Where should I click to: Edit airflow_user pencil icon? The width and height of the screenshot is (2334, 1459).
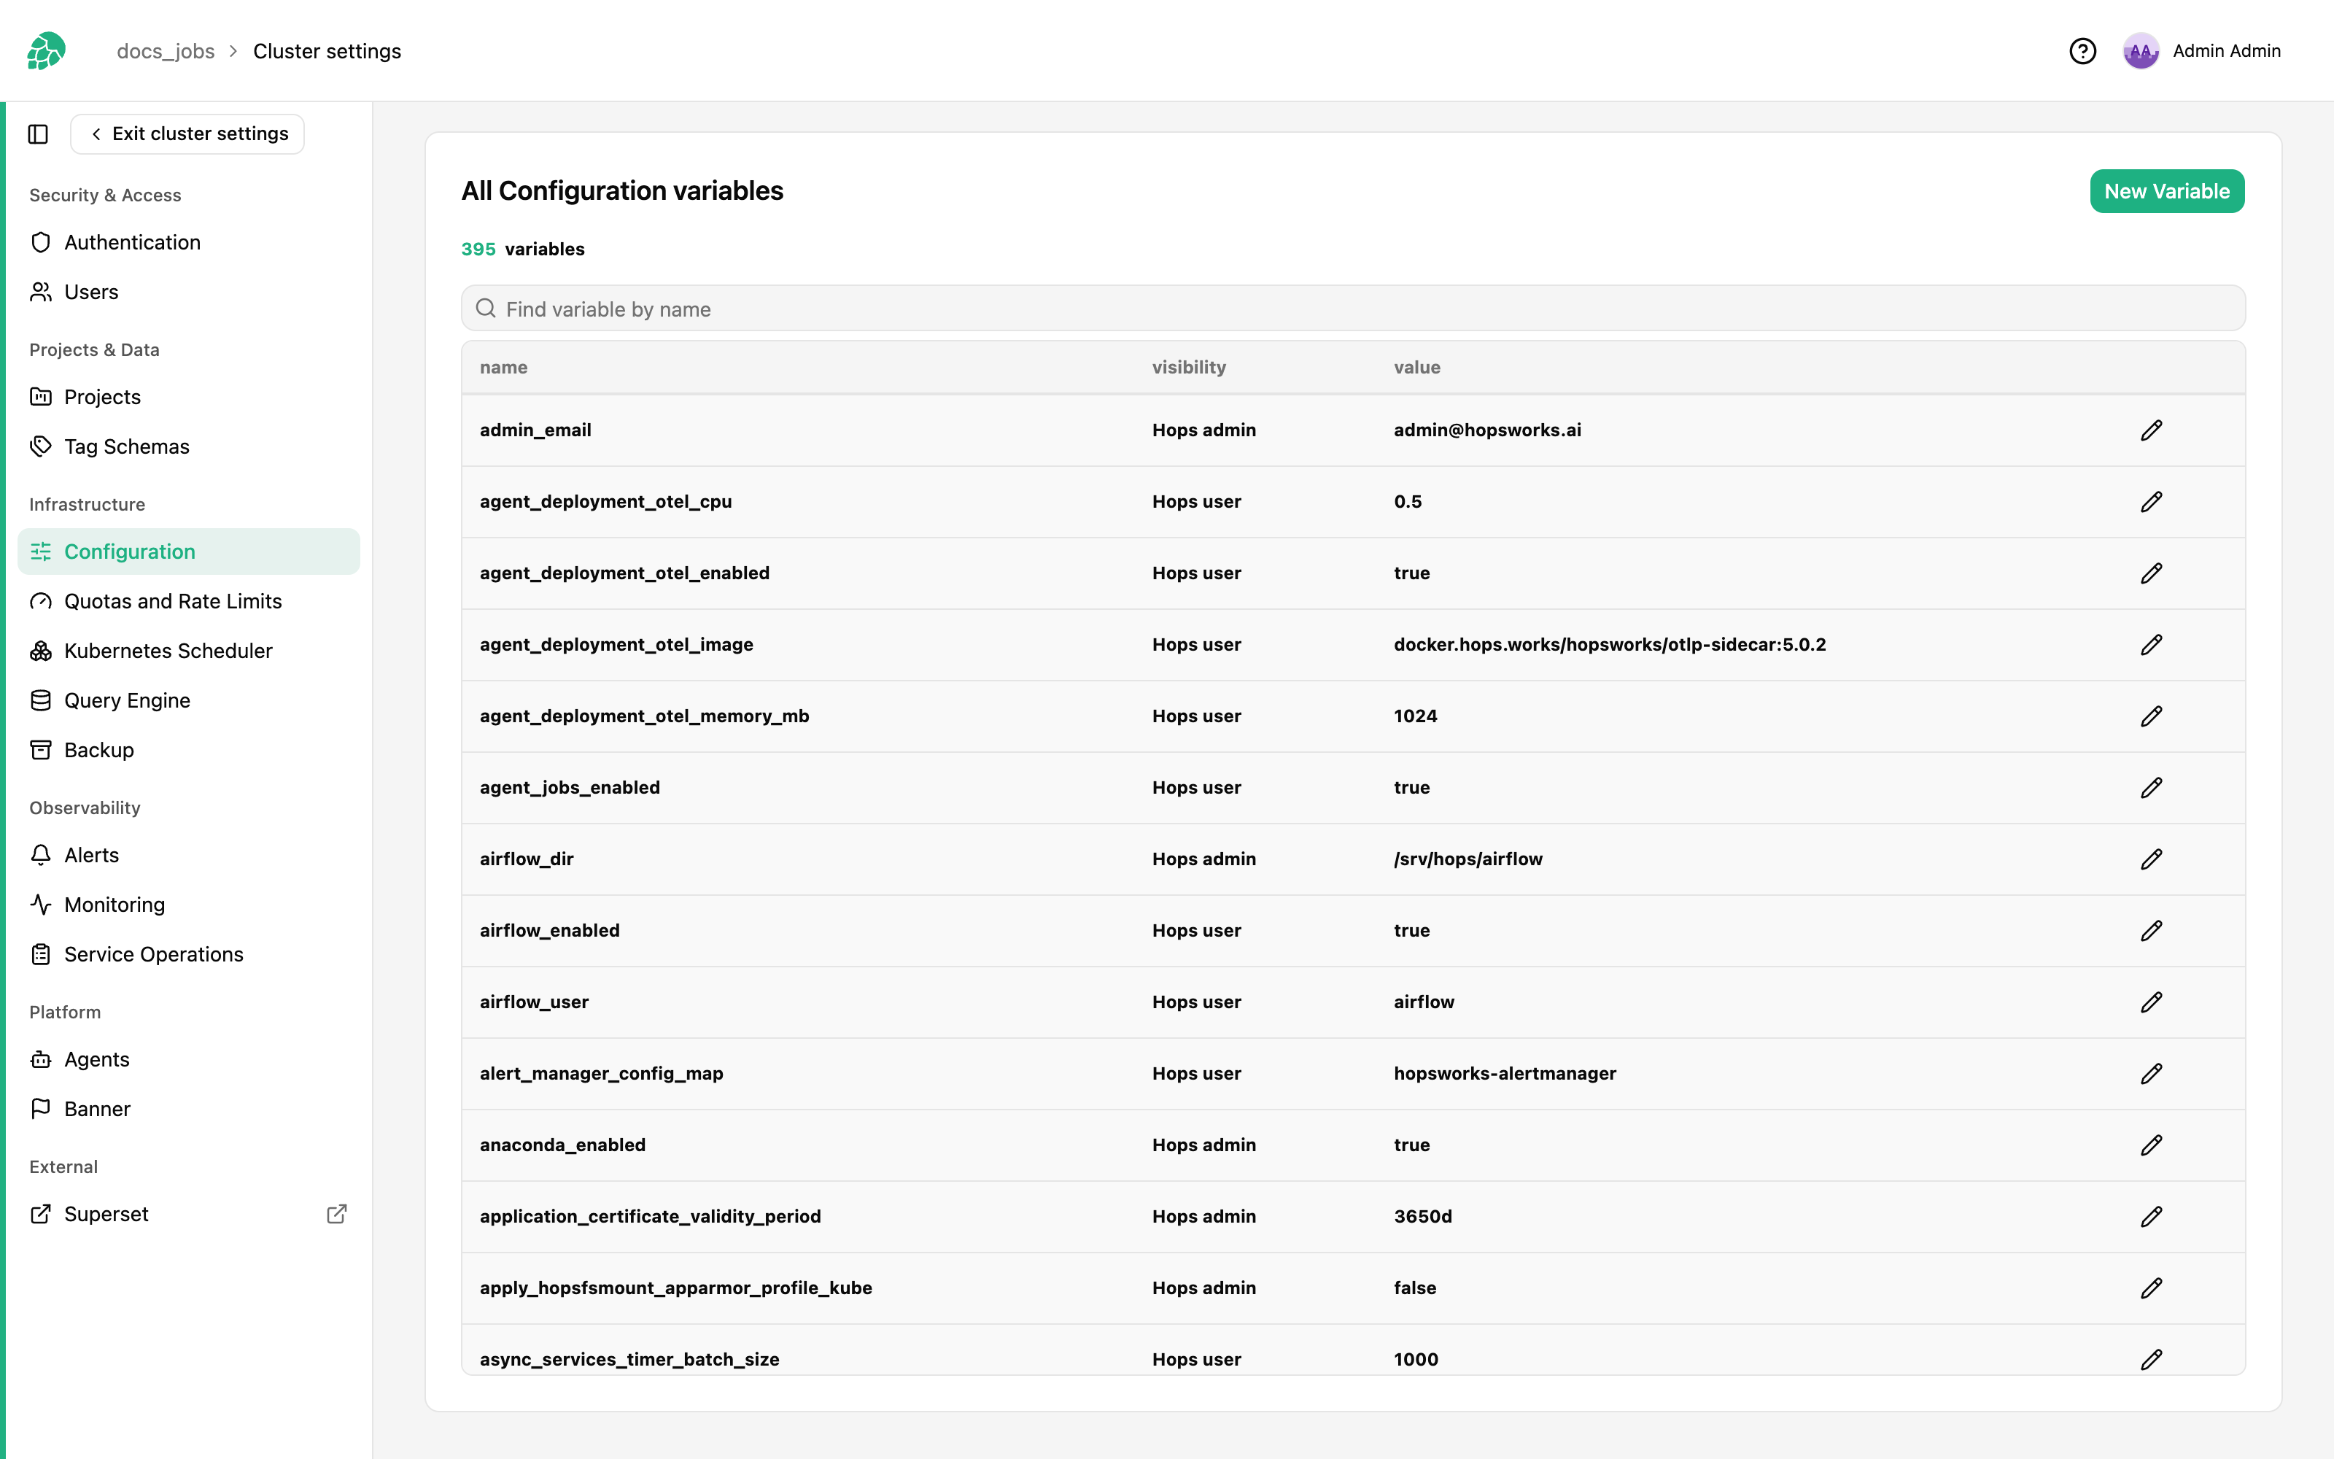pos(2152,1002)
